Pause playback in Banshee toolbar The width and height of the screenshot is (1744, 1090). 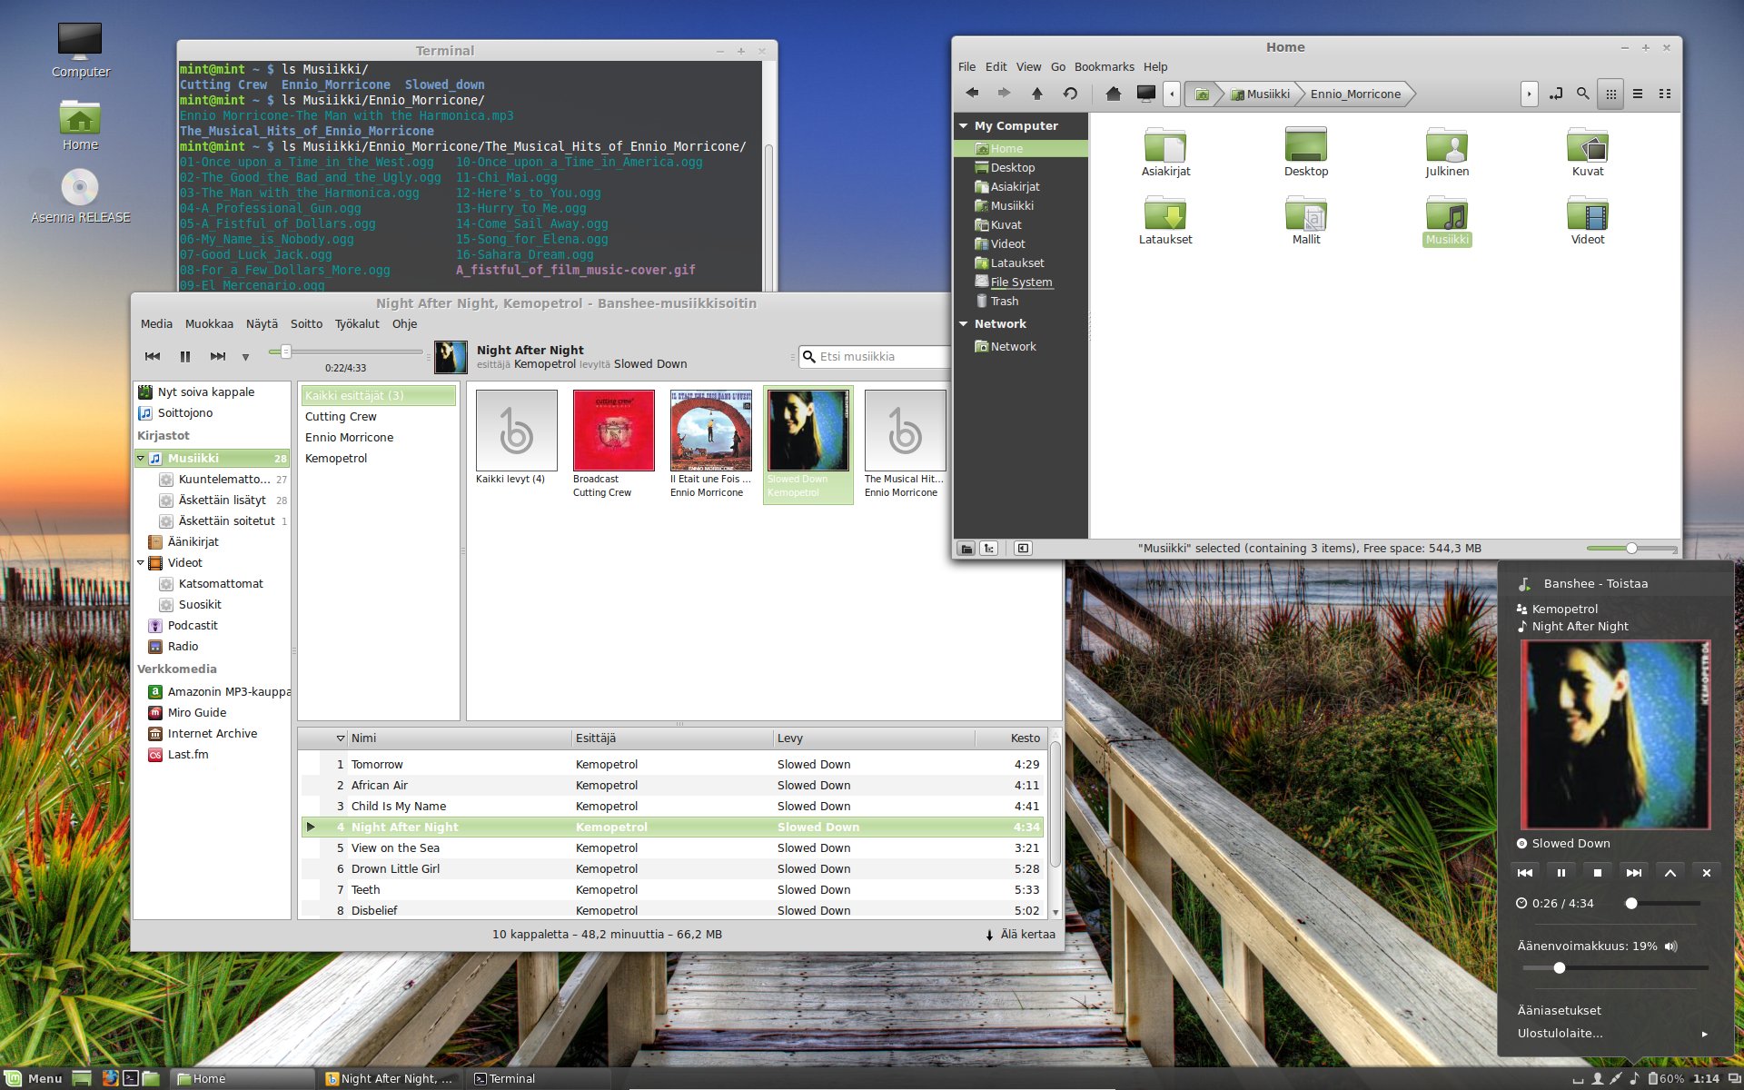tap(185, 356)
